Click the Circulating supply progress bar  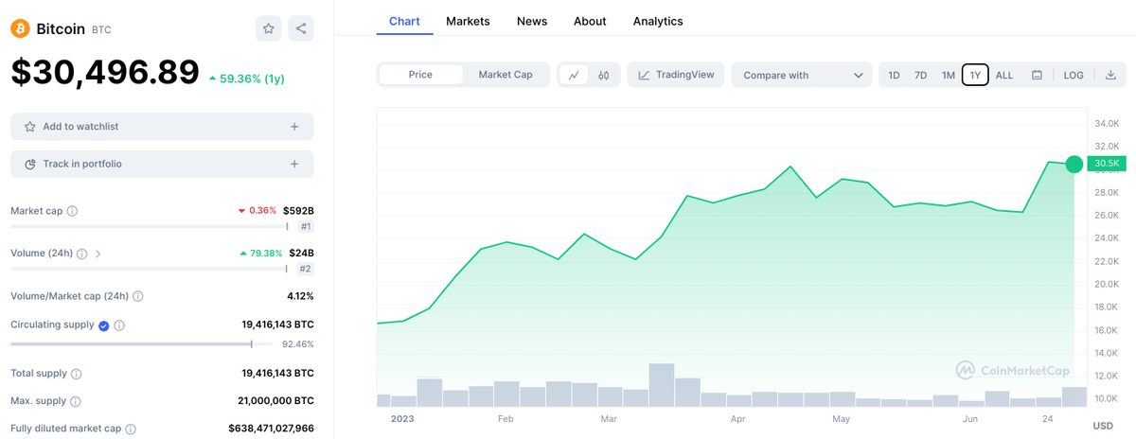click(x=142, y=344)
